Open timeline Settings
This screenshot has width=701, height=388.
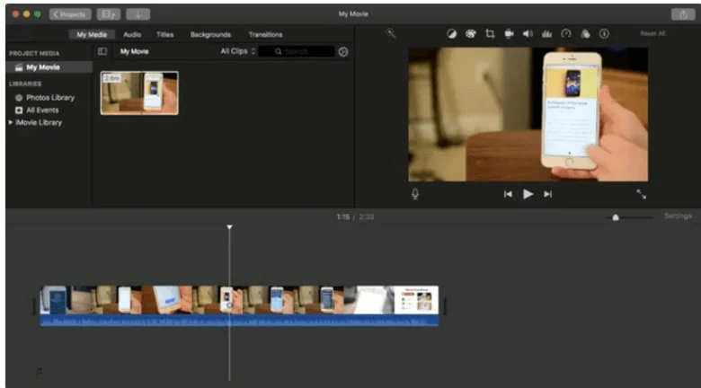(678, 216)
